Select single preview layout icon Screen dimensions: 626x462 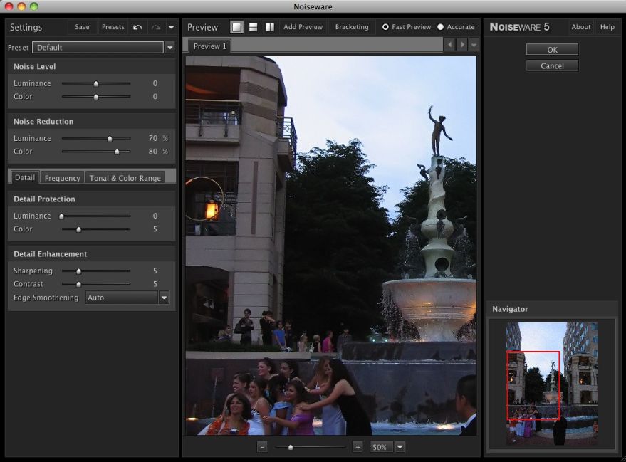(x=236, y=27)
